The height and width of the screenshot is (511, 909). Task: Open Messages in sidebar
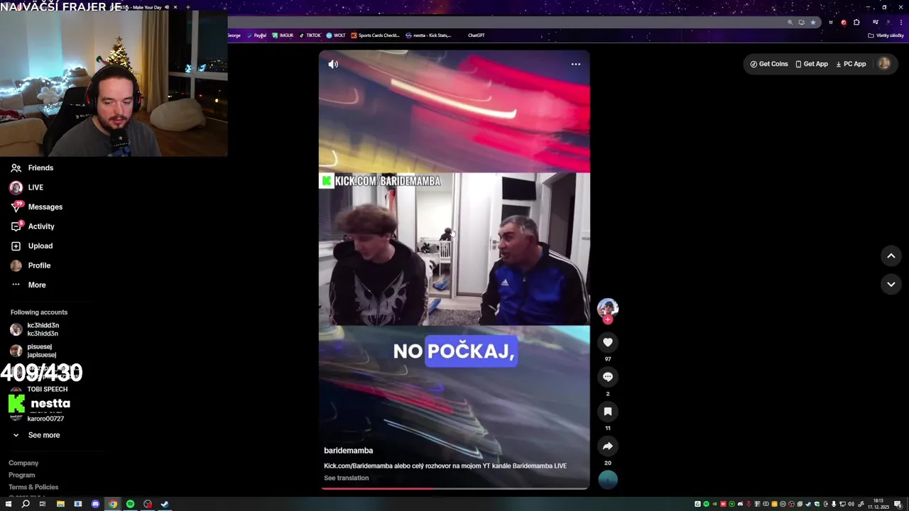point(36,207)
